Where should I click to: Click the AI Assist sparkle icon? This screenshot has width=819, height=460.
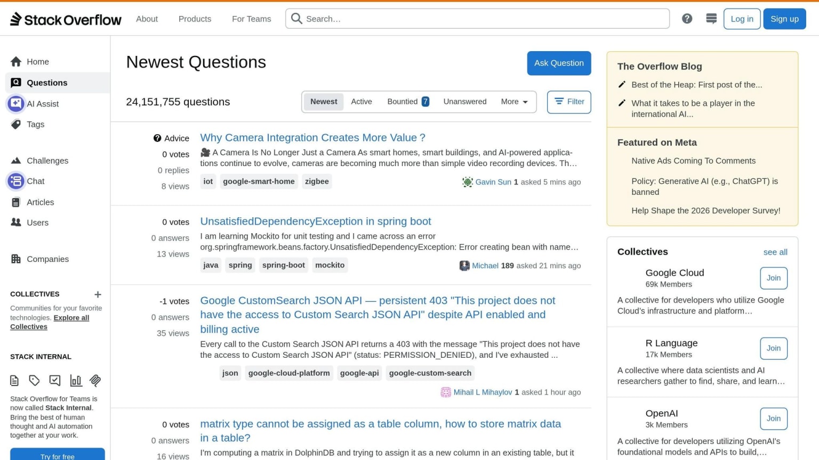pos(16,103)
